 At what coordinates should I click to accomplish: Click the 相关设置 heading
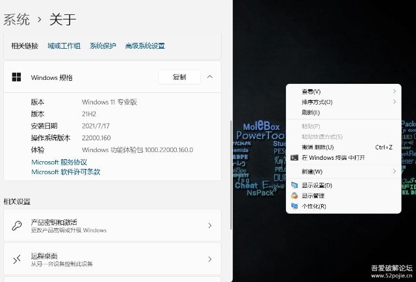[x=17, y=201]
